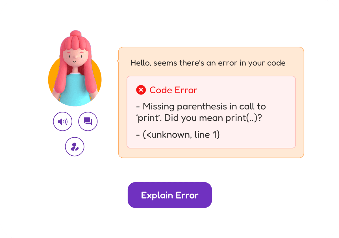This screenshot has height=238, width=339.
Task: Click the "Hello, seems there's an error" greeting
Action: point(208,63)
